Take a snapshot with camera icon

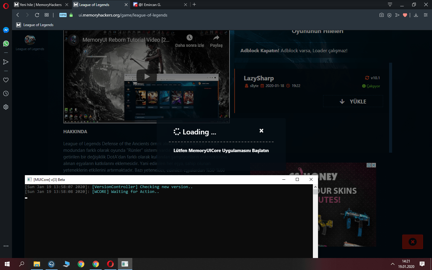click(382, 15)
